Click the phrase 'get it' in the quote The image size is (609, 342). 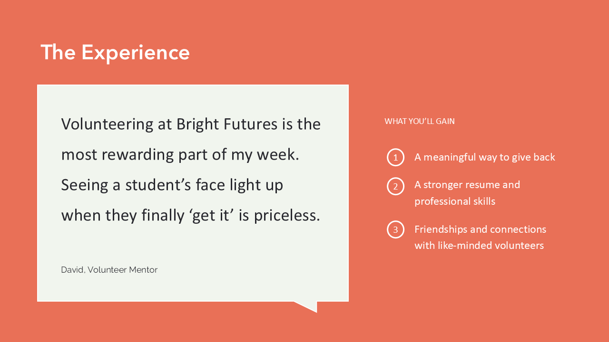[x=212, y=215]
